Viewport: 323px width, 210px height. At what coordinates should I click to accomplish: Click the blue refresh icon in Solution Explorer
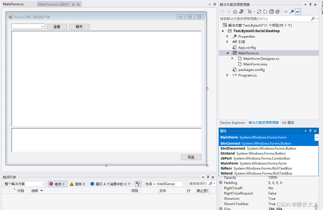click(265, 12)
